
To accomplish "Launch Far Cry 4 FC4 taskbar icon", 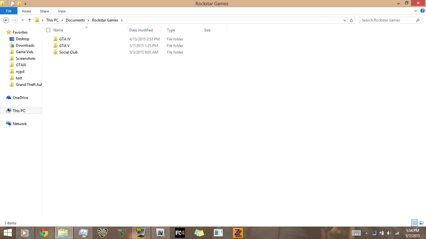I will (180, 233).
